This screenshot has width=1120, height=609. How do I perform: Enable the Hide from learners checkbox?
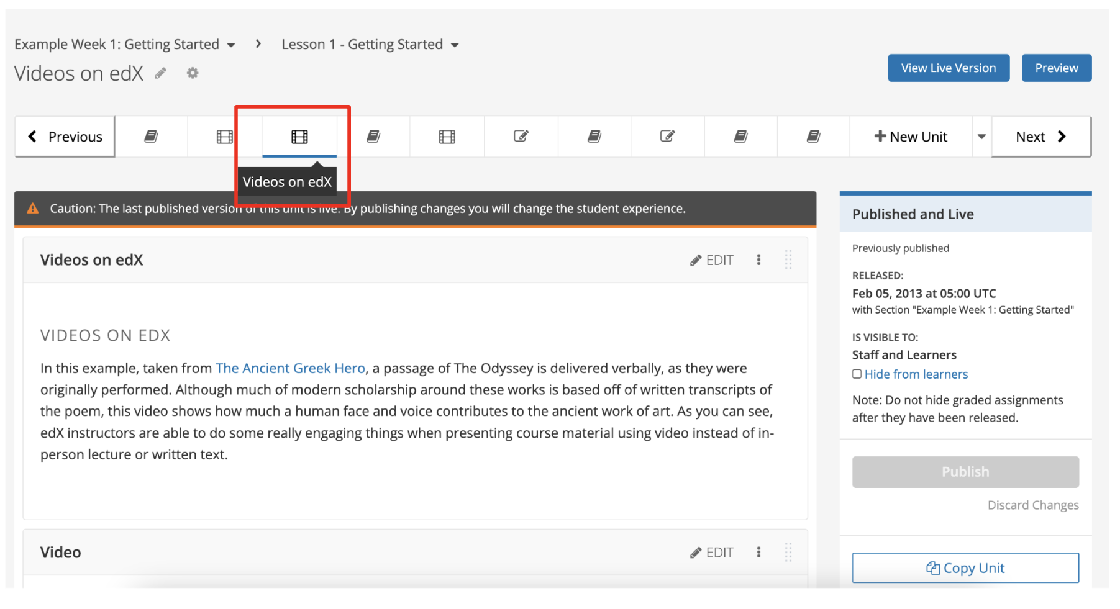coord(857,374)
